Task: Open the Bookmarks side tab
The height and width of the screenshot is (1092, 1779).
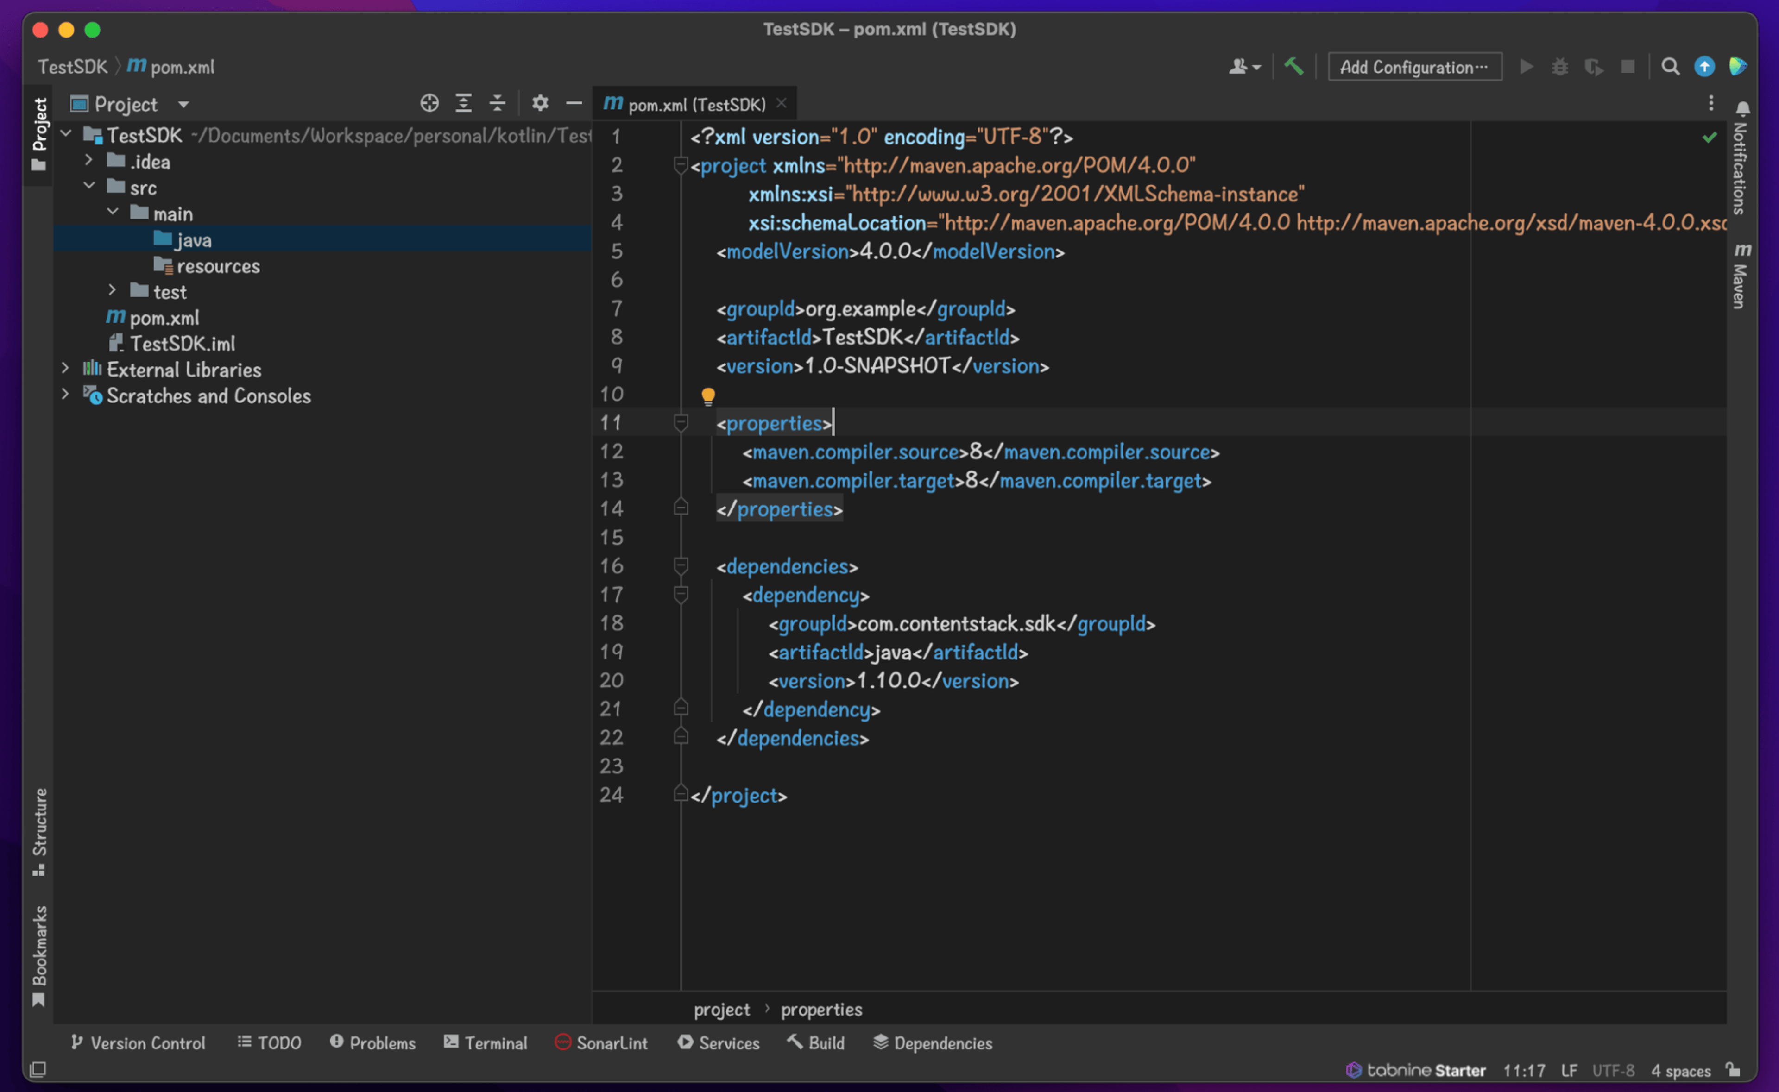Action: (39, 955)
